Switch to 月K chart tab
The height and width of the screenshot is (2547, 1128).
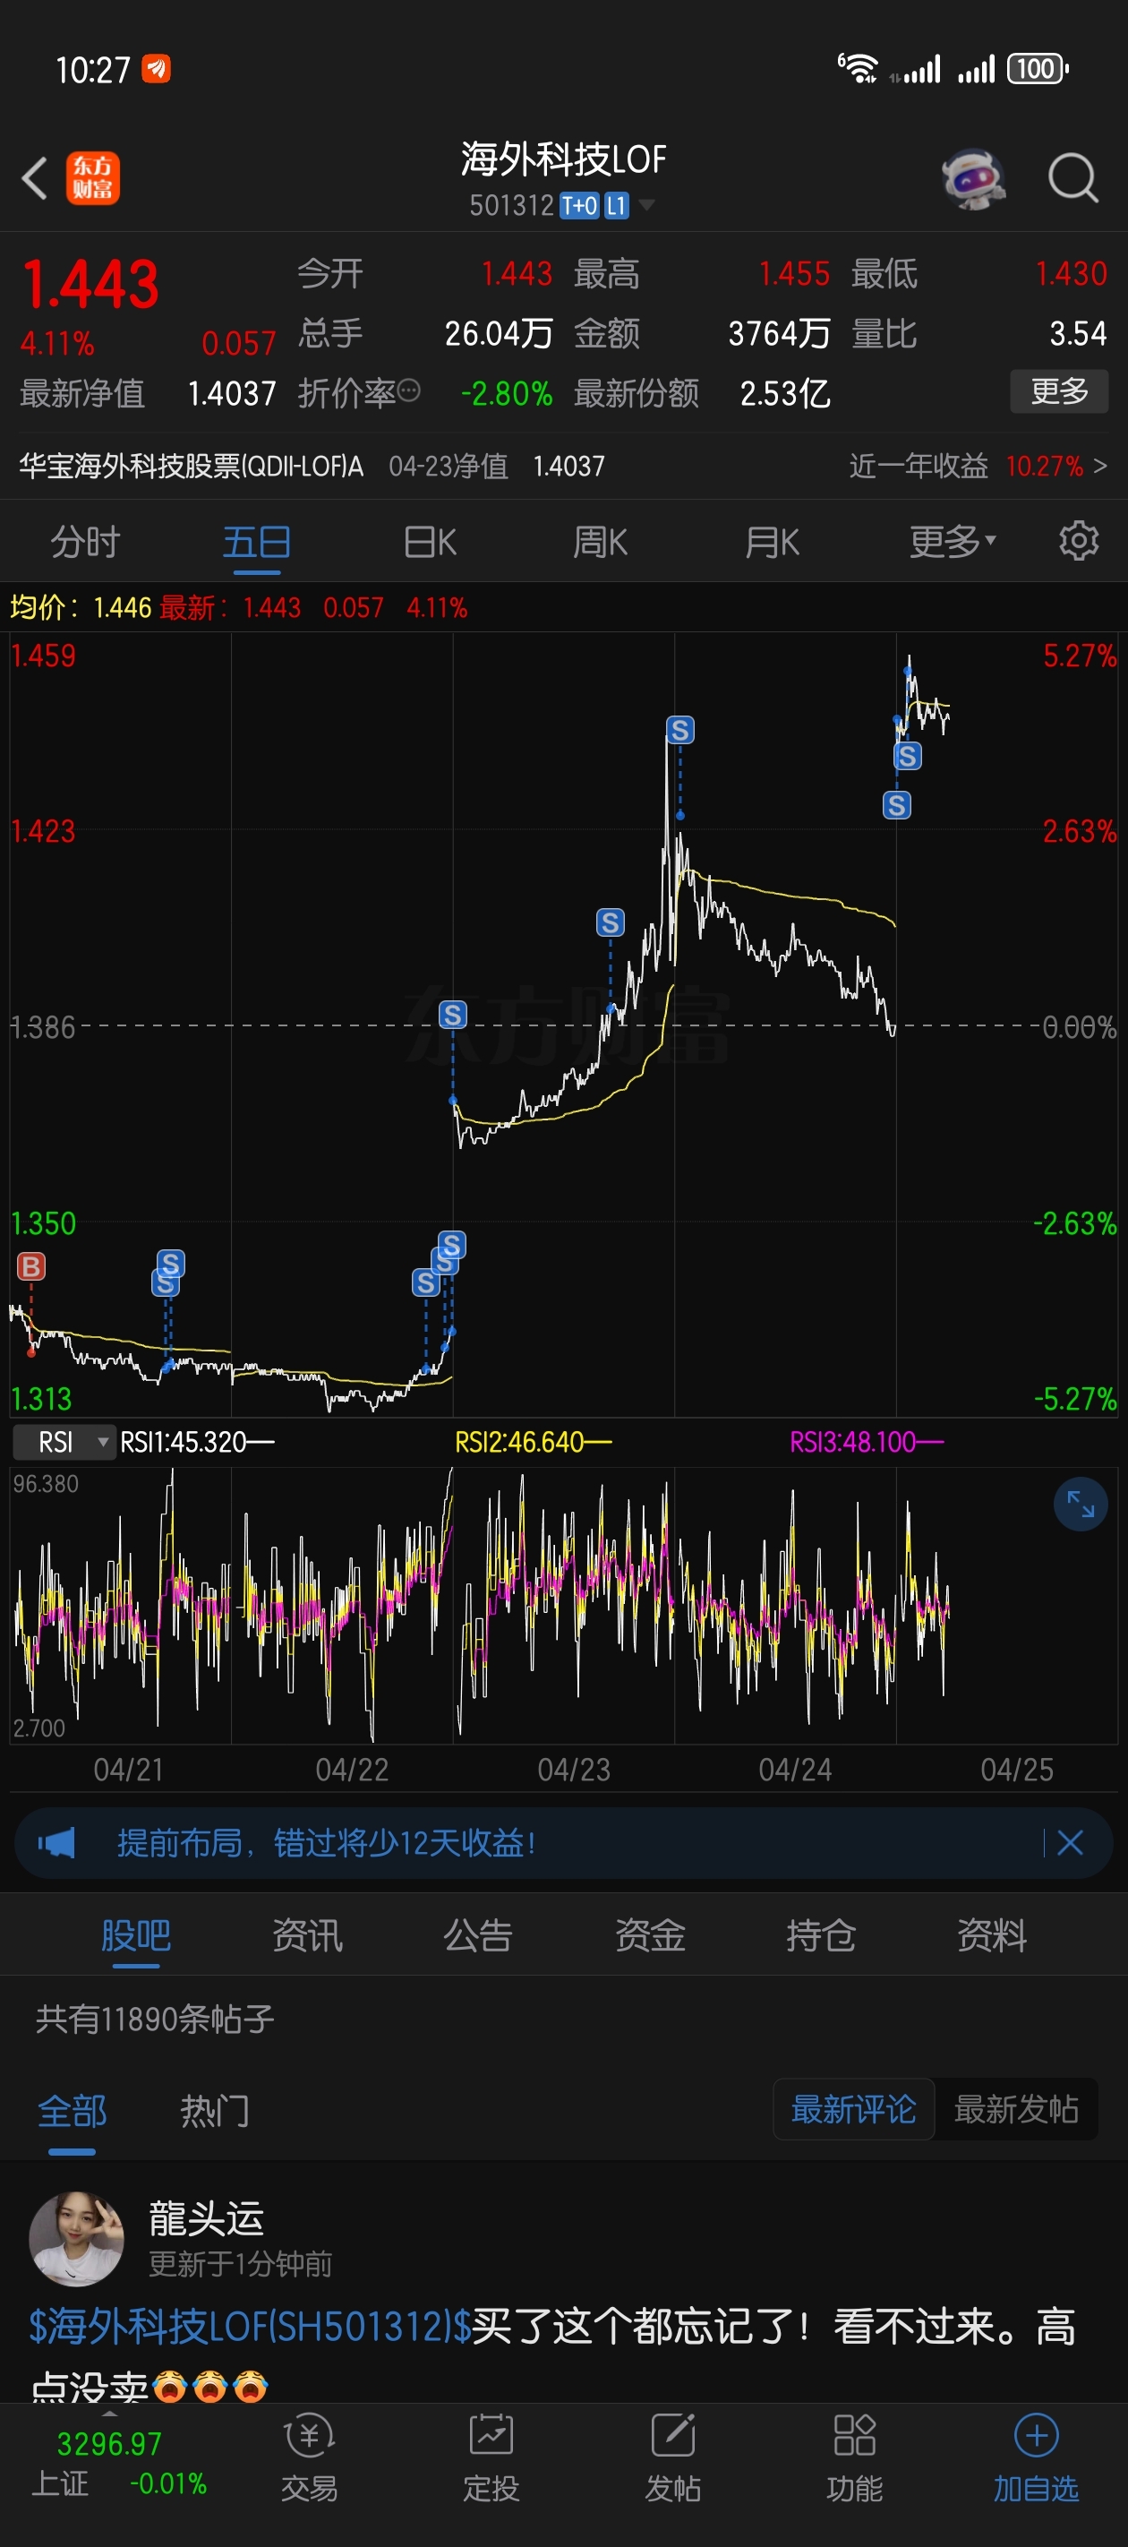772,542
